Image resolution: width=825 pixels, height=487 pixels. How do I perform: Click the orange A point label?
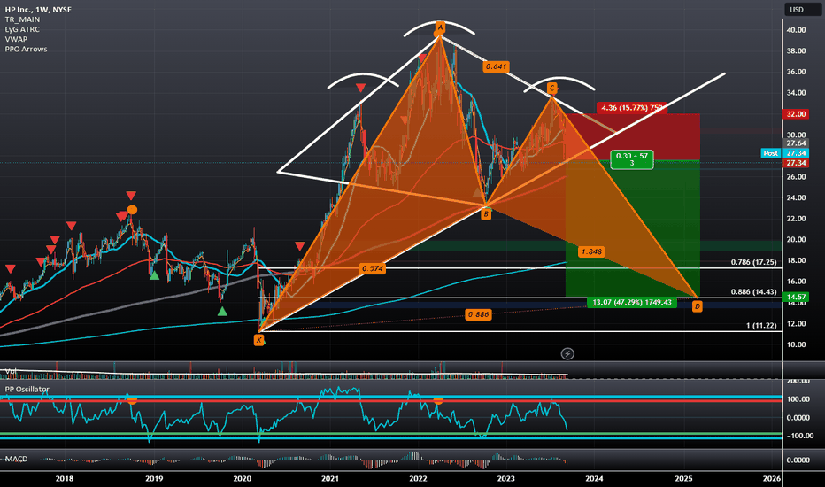click(440, 27)
